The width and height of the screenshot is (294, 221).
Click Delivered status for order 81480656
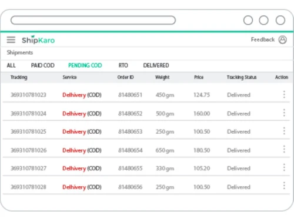(x=239, y=187)
